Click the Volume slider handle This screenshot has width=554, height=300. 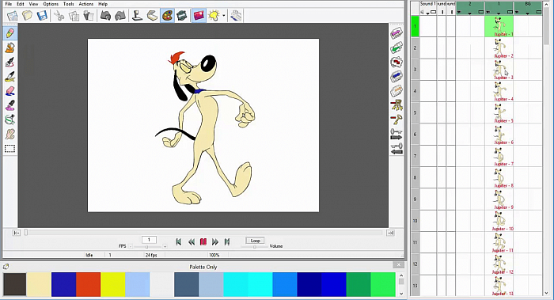[x=254, y=247]
